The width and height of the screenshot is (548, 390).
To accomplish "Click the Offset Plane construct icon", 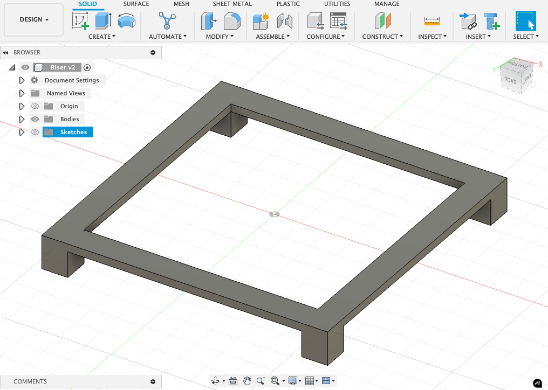I will point(383,20).
